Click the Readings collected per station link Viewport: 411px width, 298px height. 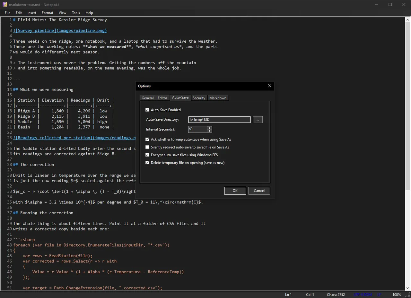point(74,138)
